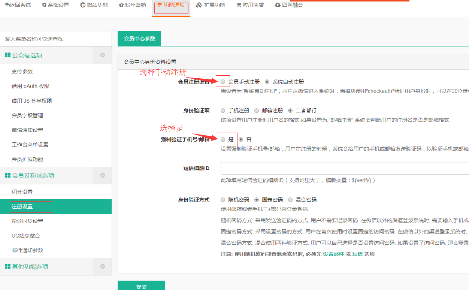Click the 微信功能 globe icon
This screenshot has height=290, width=469.
click(83, 5)
